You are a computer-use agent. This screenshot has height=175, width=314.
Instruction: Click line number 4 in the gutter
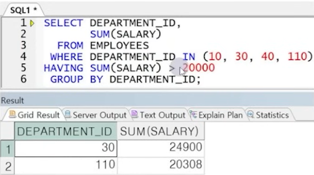tap(23, 57)
